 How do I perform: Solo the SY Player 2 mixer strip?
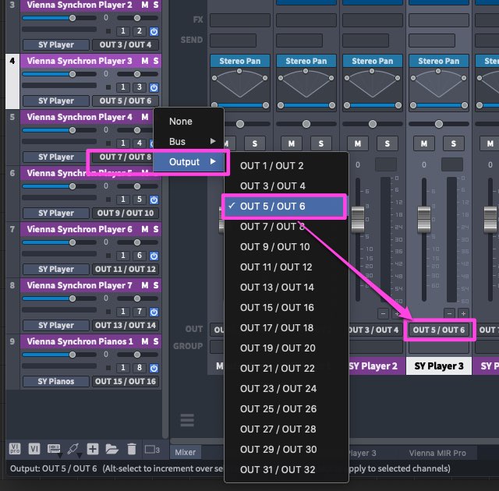[x=388, y=143]
